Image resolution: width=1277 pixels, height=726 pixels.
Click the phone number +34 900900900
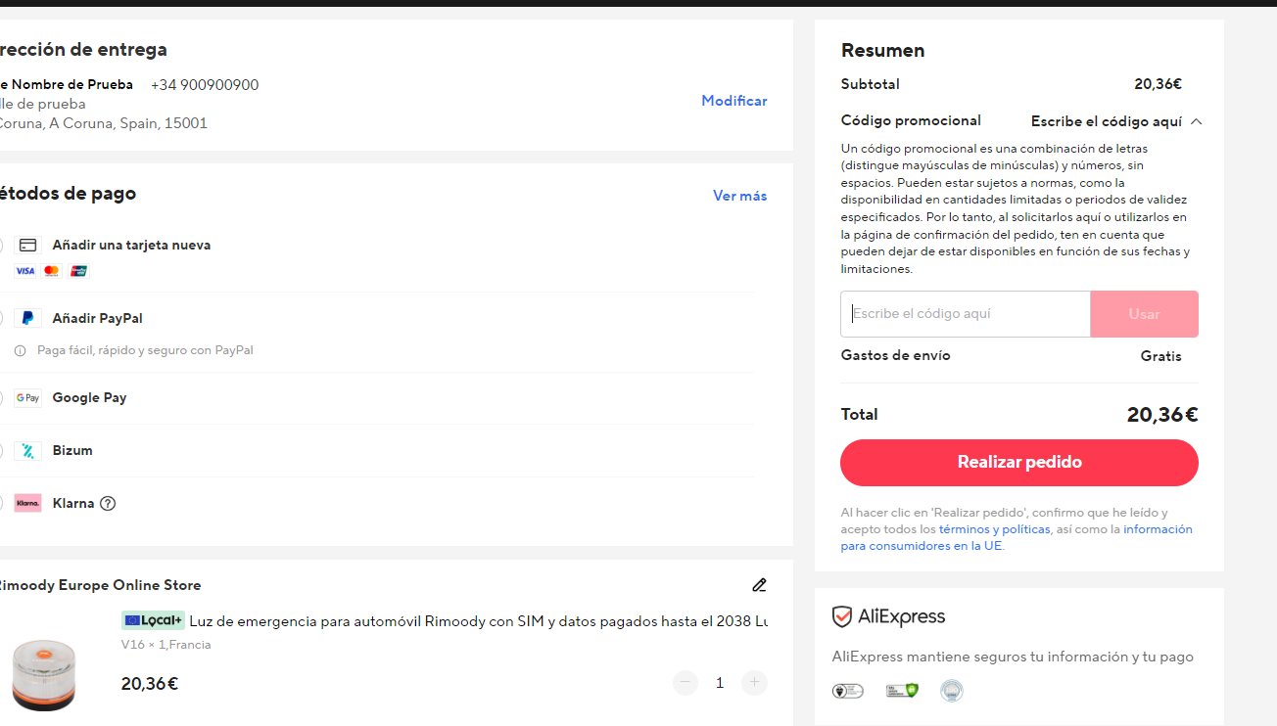(205, 85)
